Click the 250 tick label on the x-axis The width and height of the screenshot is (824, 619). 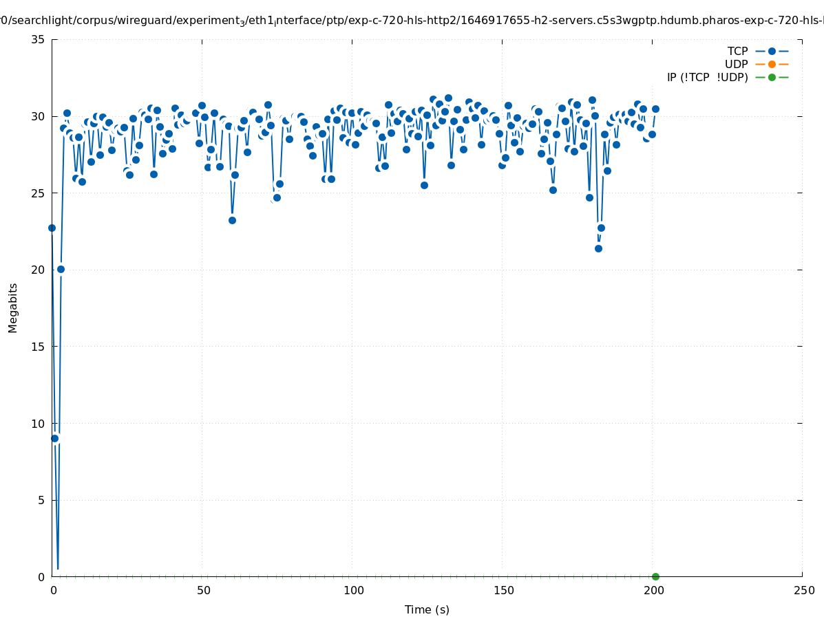pos(803,590)
